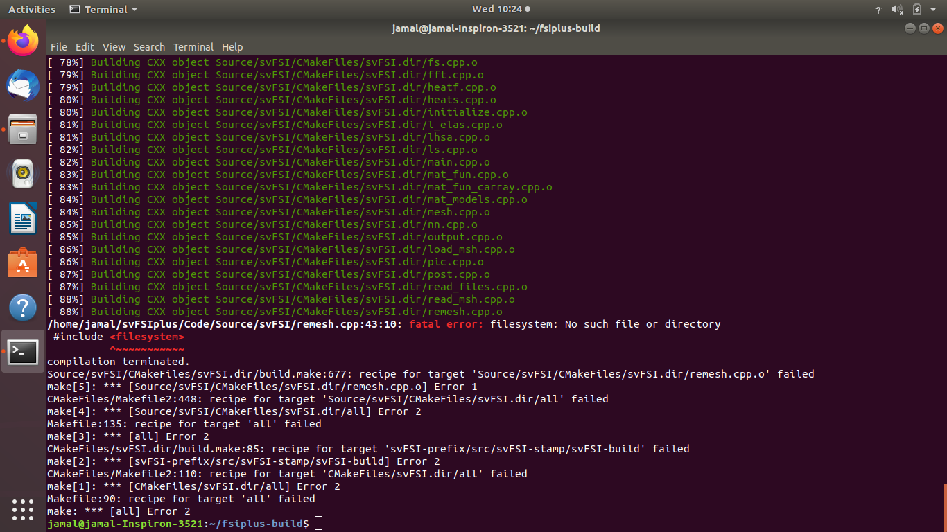Open the View menu
The height and width of the screenshot is (532, 947).
click(x=114, y=47)
